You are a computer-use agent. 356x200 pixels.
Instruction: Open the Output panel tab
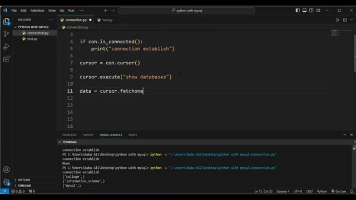[88, 135]
